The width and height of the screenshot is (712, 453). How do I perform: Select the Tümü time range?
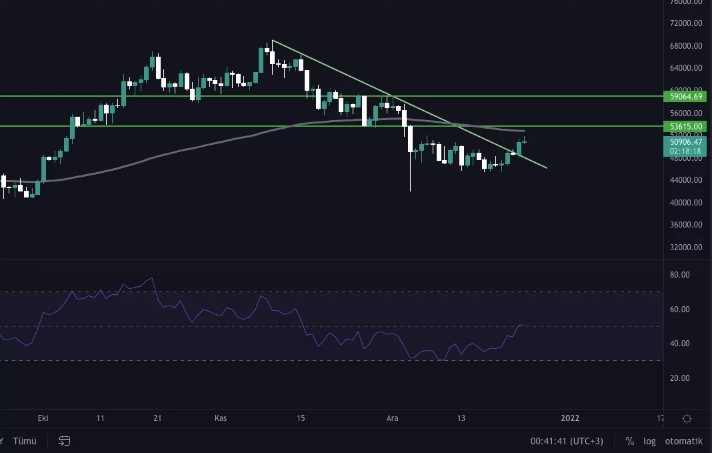25,441
